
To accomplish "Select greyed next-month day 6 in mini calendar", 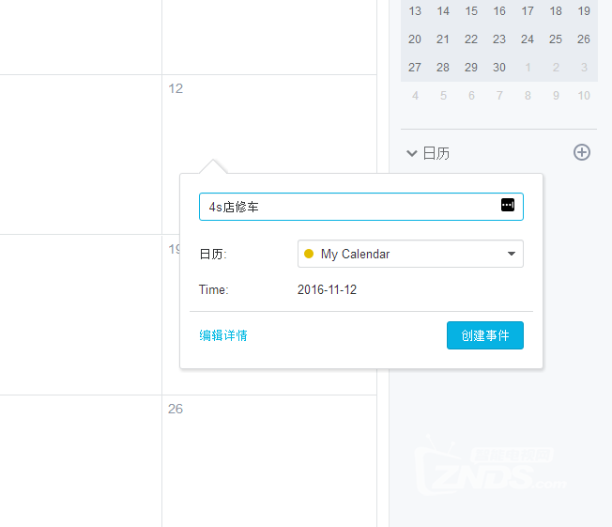I will click(x=471, y=95).
